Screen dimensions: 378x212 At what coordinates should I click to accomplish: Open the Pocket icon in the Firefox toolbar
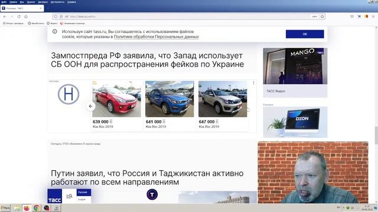pyautogui.click(x=352, y=16)
